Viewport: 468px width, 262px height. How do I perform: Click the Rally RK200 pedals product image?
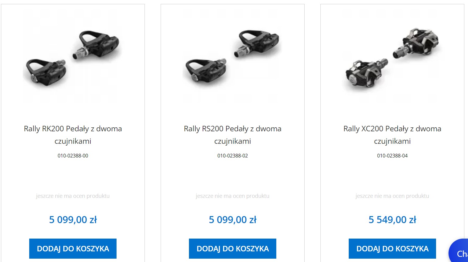pyautogui.click(x=73, y=57)
